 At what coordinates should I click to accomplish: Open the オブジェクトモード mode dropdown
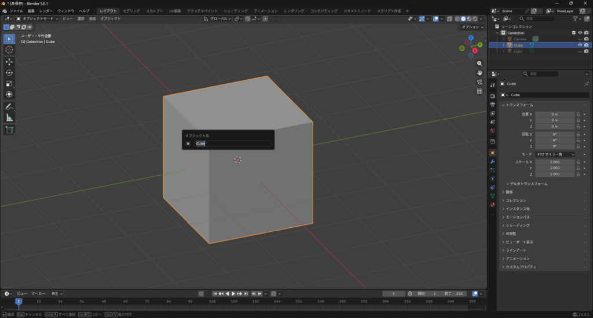click(x=38, y=19)
